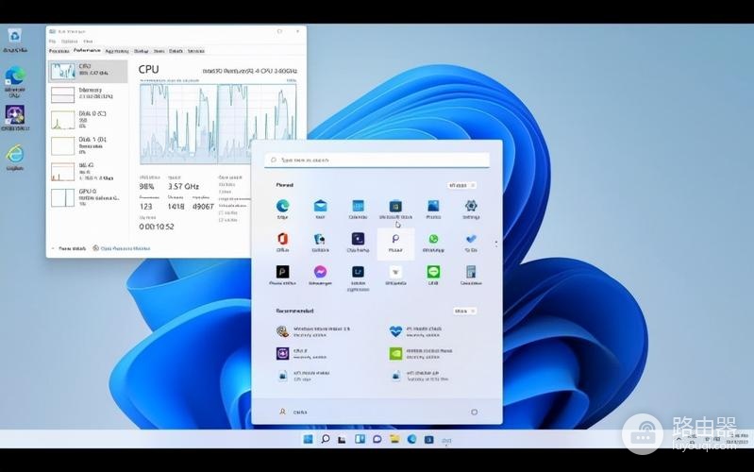Screen dimensions: 754x472
Task: Collapse Task Manager with Fewer details
Action: (x=69, y=249)
